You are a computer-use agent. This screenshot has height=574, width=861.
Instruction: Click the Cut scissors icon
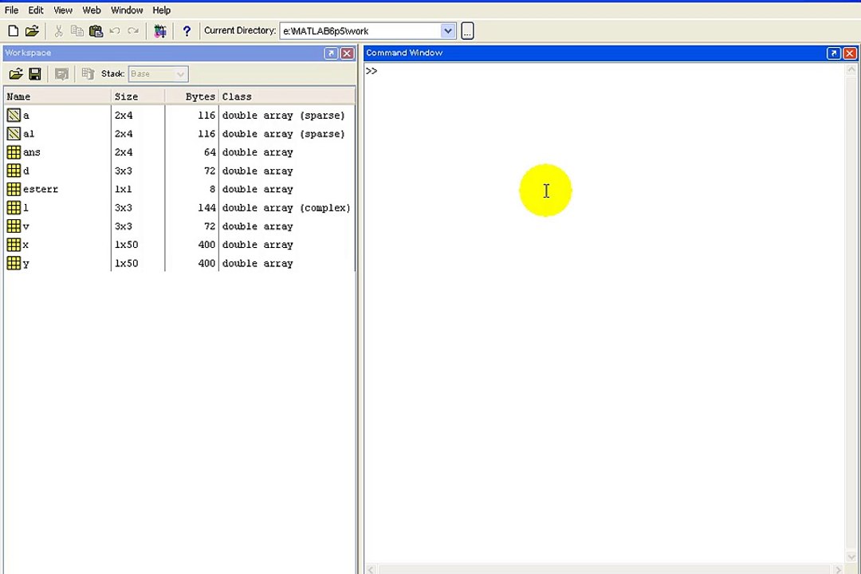tap(58, 31)
